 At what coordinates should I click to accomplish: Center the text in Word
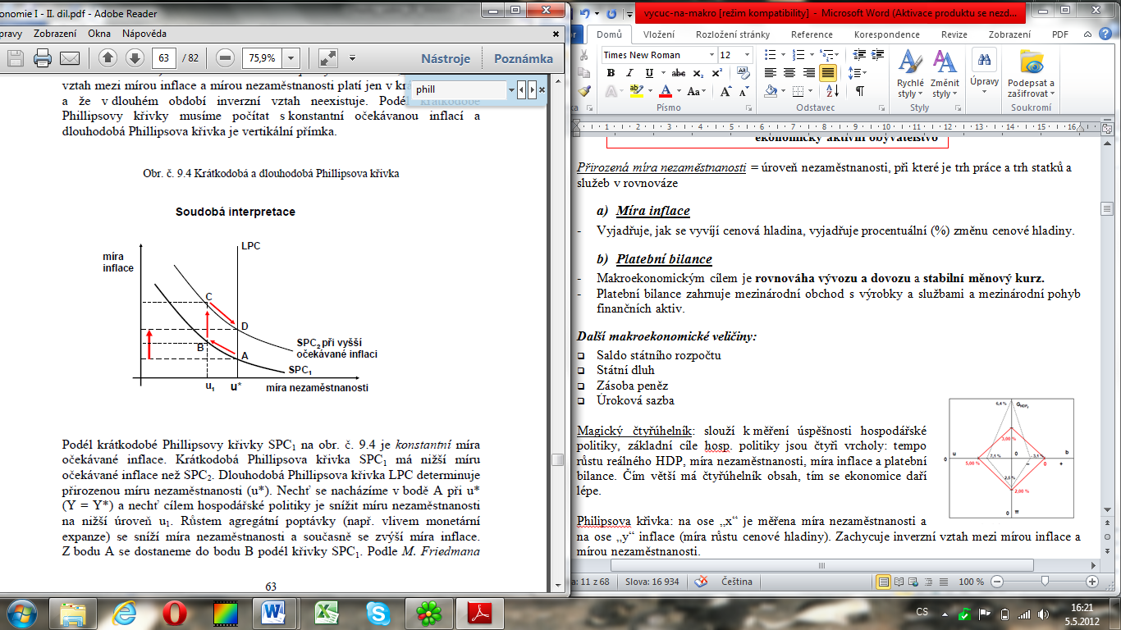tap(789, 73)
